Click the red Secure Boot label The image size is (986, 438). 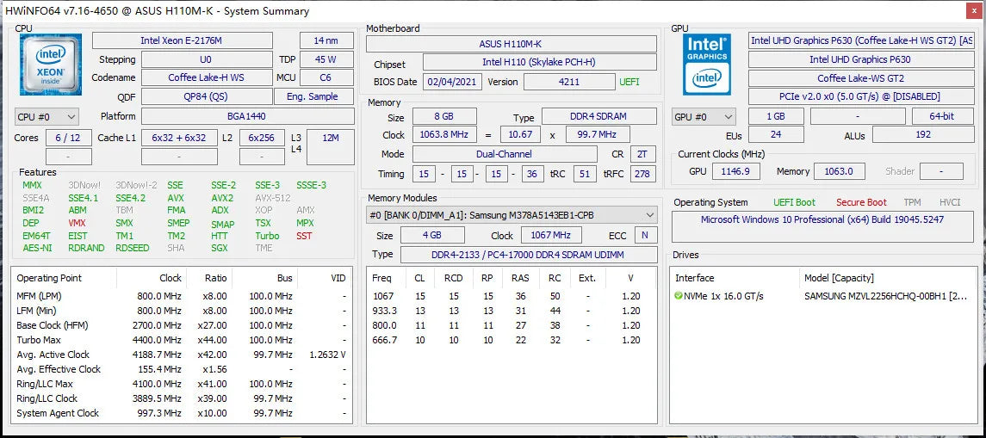coord(861,202)
